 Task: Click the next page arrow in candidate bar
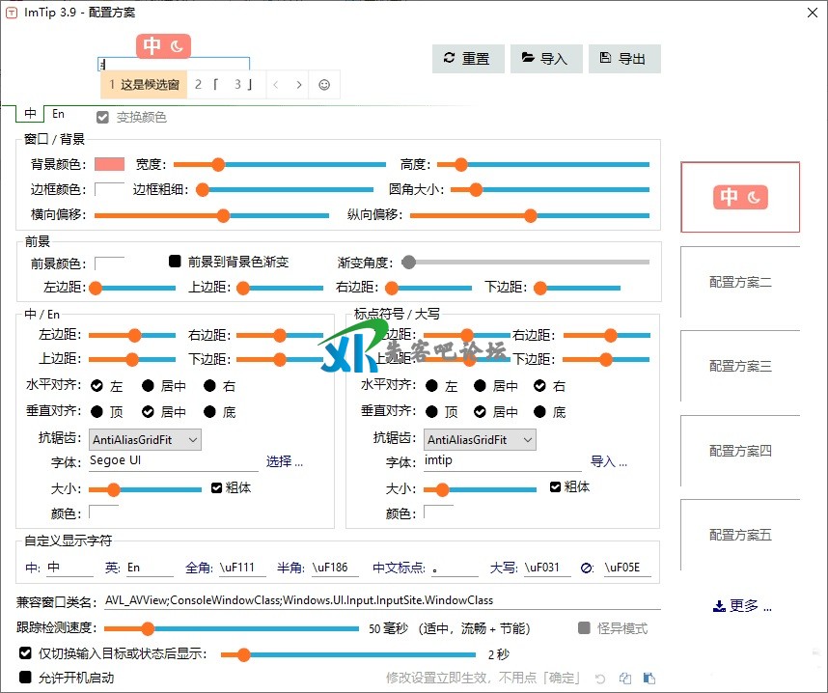click(299, 85)
